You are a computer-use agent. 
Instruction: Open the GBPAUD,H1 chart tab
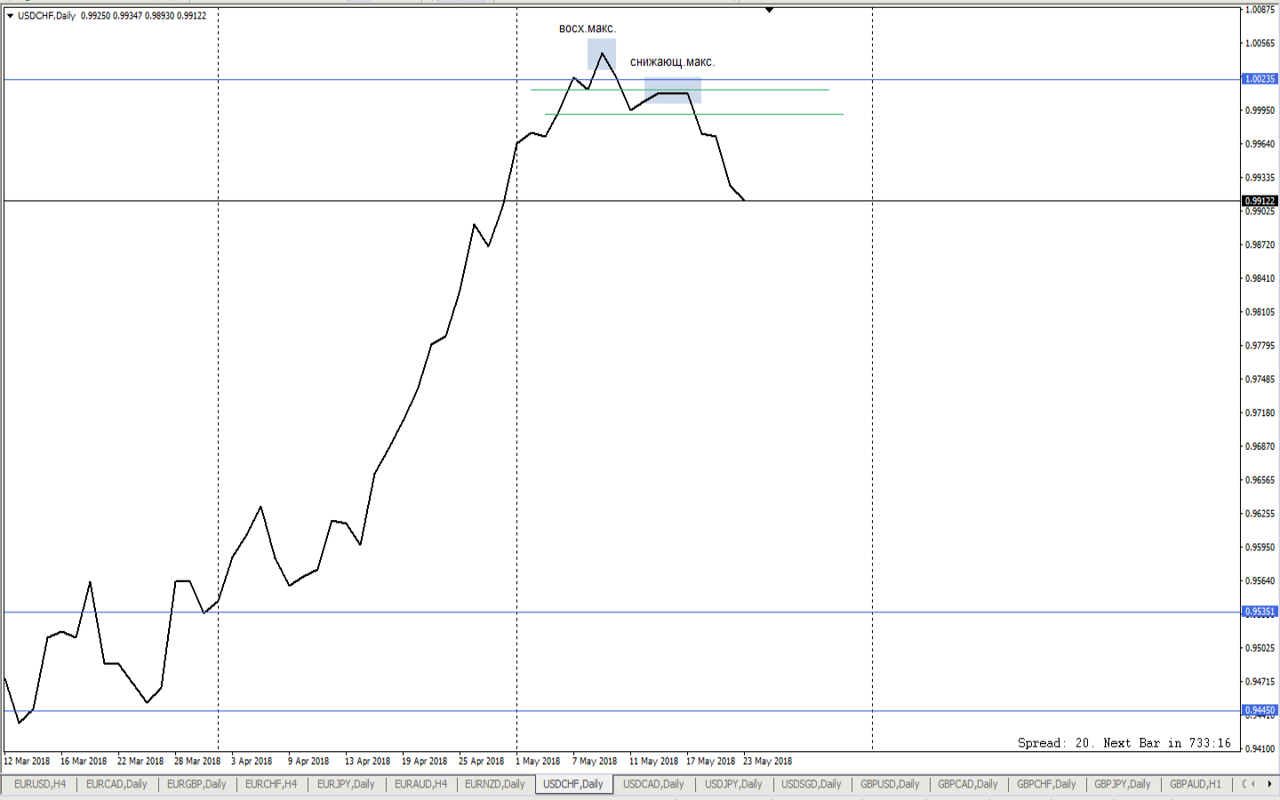tap(1196, 784)
